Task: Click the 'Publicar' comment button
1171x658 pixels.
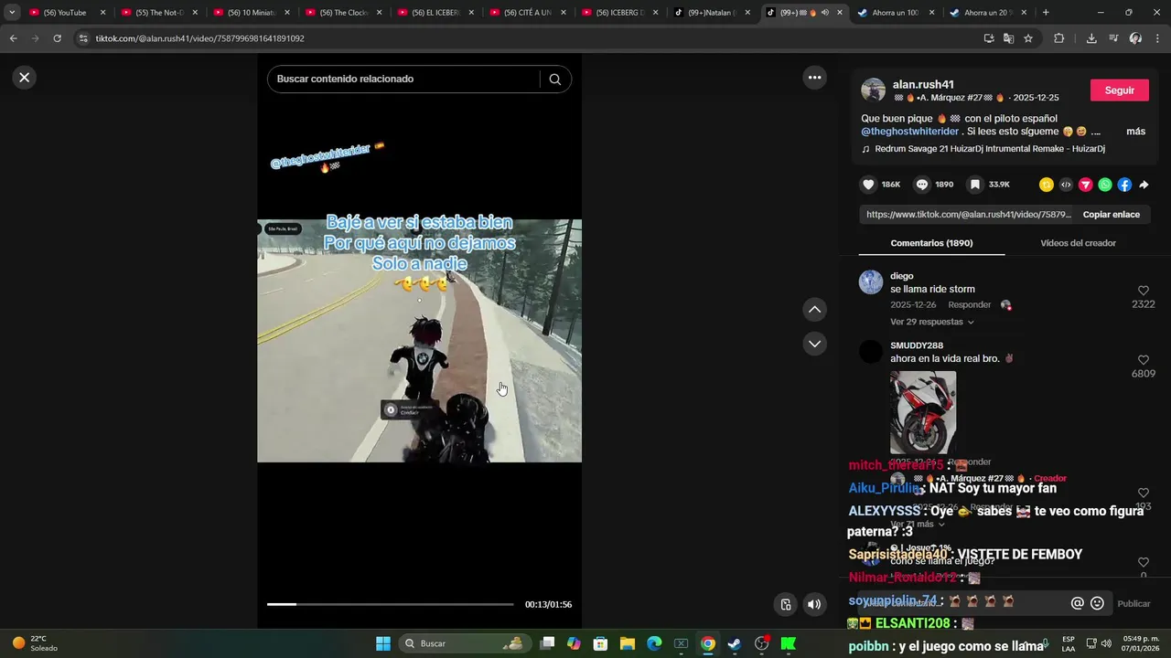Action: (1133, 604)
